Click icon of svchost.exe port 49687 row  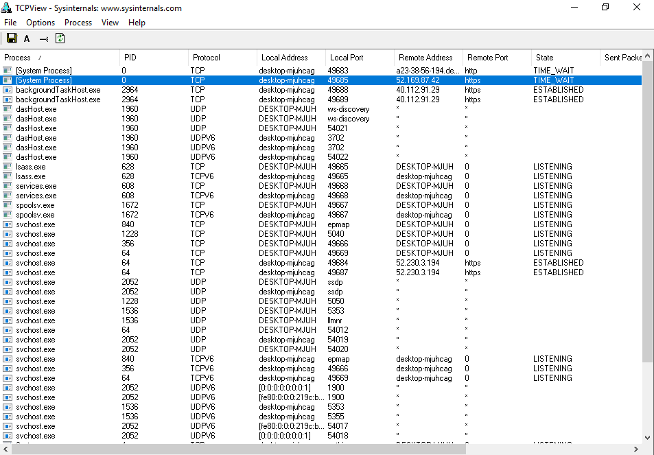(x=8, y=272)
